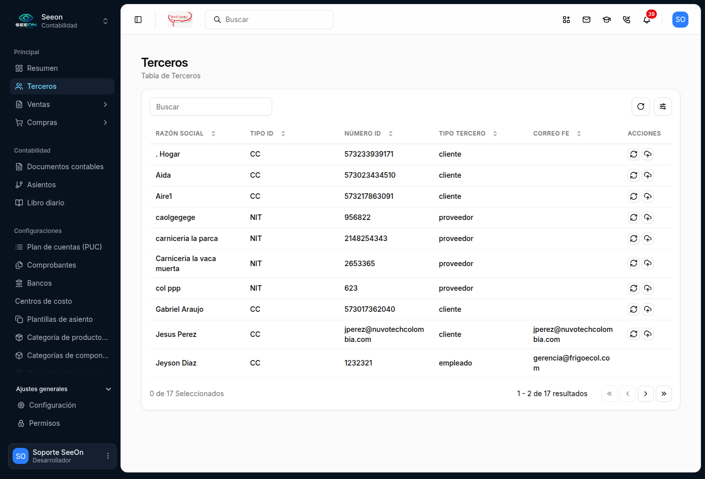Jump to first results page
The width and height of the screenshot is (705, 479).
point(610,394)
